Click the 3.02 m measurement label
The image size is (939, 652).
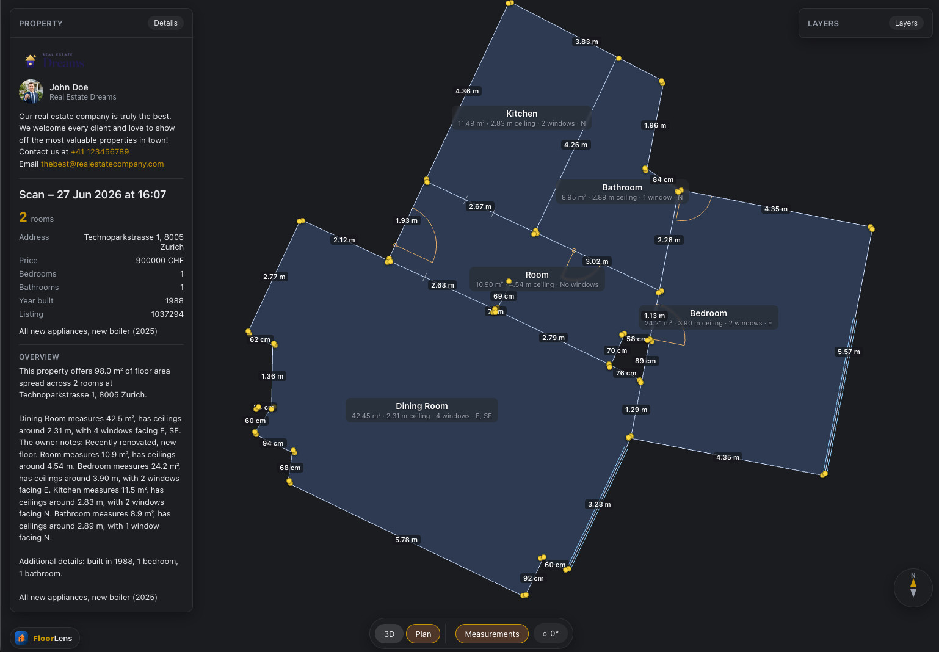click(x=597, y=261)
